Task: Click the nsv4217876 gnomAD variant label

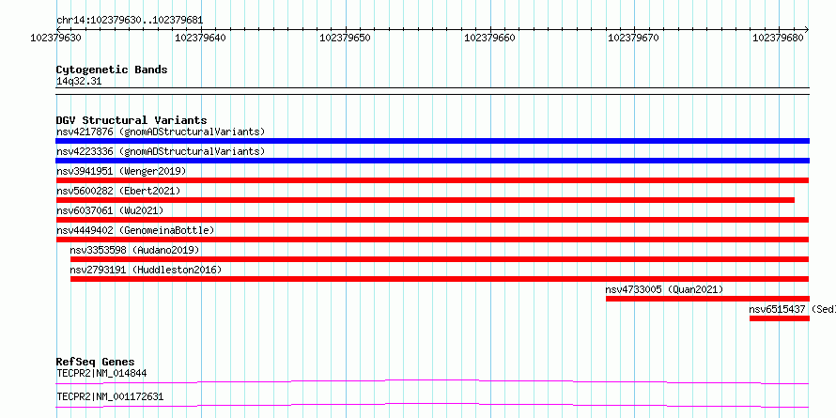Action: (x=161, y=132)
